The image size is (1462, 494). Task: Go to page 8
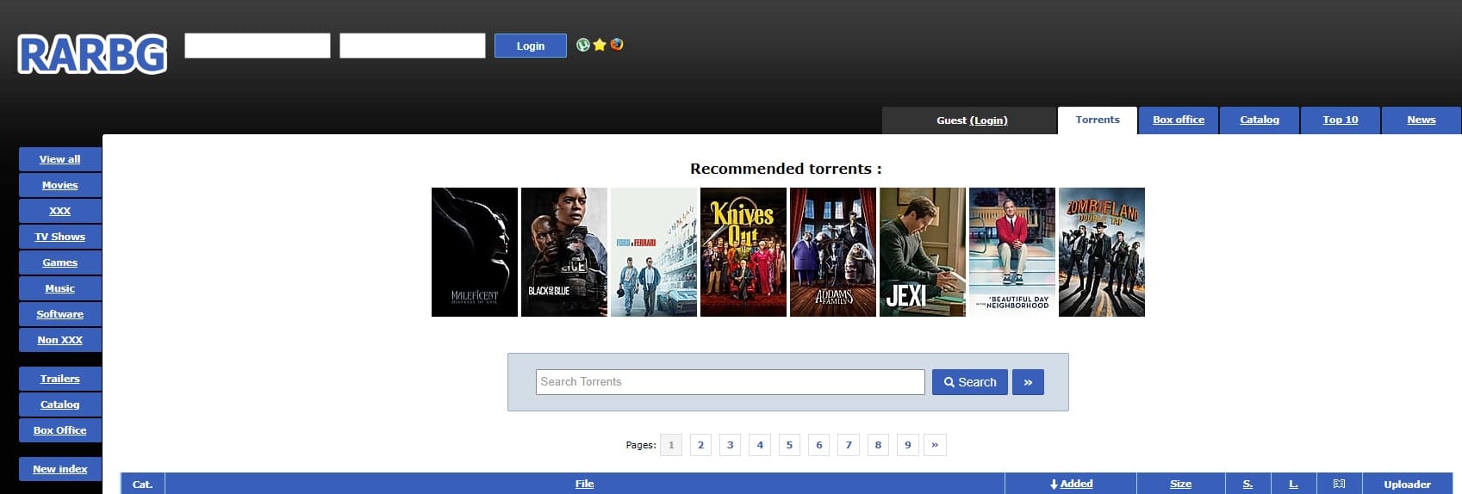[878, 445]
